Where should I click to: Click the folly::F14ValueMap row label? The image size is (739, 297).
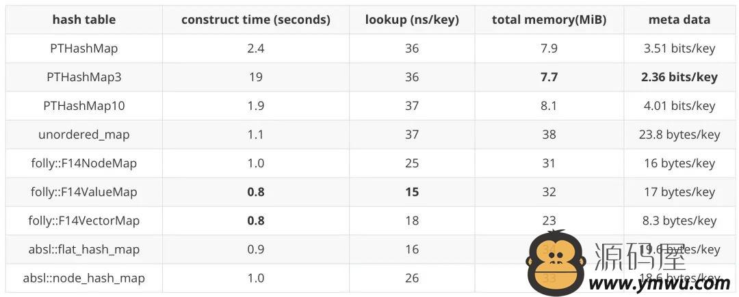tap(84, 192)
